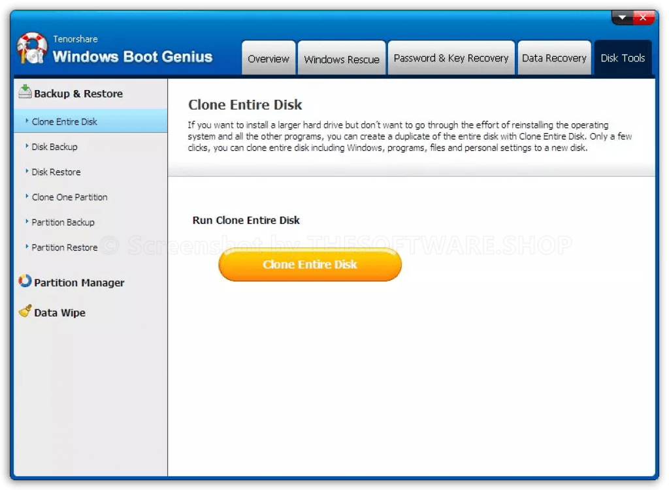Viewport: 669px width, 490px height.
Task: Click the Backup & Restore drive icon
Action: (25, 91)
